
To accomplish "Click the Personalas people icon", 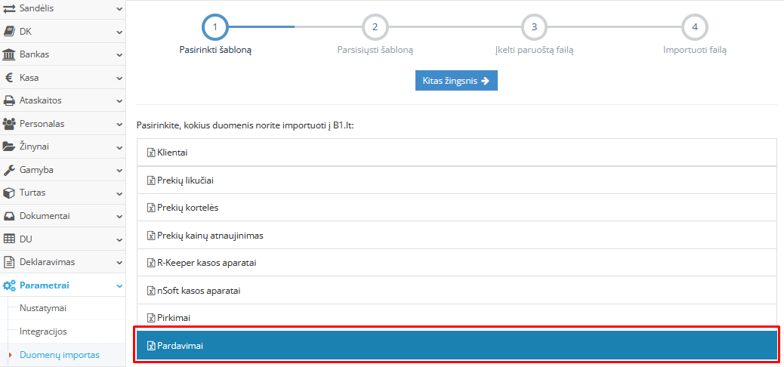I will tap(10, 124).
